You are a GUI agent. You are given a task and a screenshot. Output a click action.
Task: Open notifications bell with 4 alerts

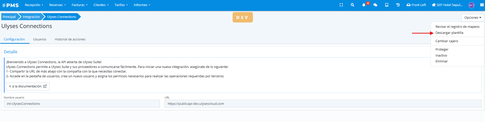[364, 5]
